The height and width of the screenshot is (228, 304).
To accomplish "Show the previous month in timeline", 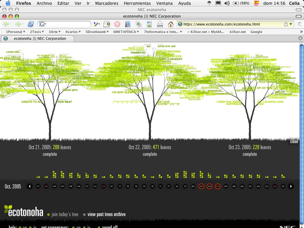I will click(29, 186).
